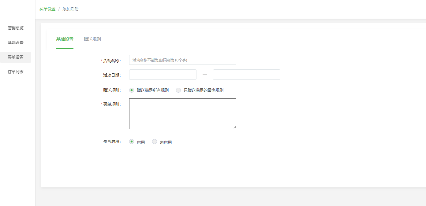
Task: Click the 是否启用 field label
Action: [x=112, y=142]
